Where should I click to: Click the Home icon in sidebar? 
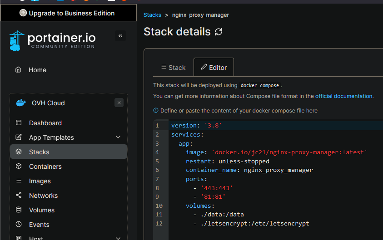click(18, 70)
